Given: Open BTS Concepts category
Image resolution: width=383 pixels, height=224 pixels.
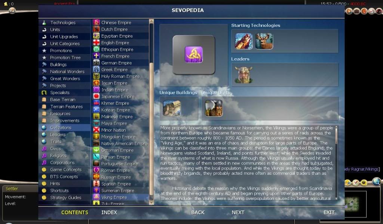Looking at the screenshot, I should click(x=64, y=177).
